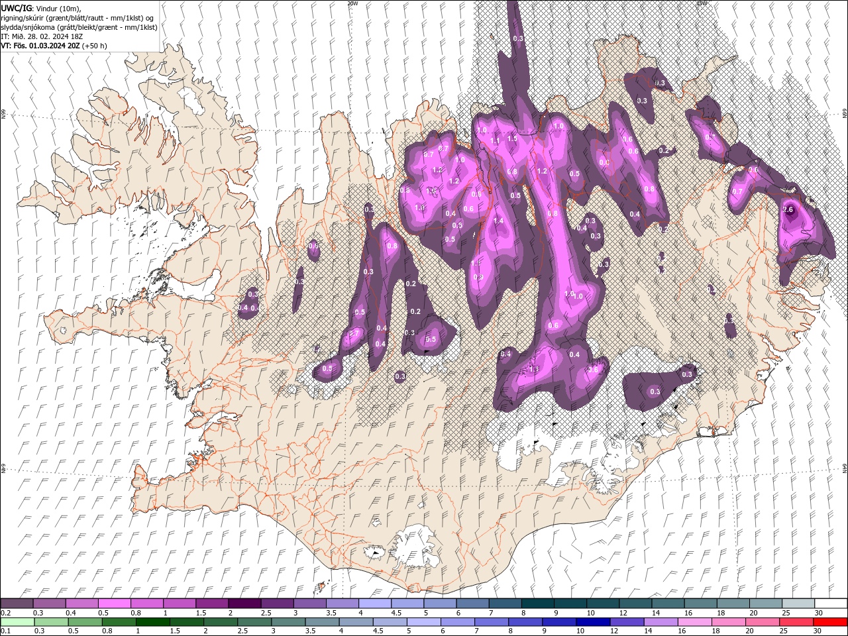Click the bright pink 0.5 swatch in top legend row
Image resolution: width=848 pixels, height=636 pixels.
(x=114, y=604)
